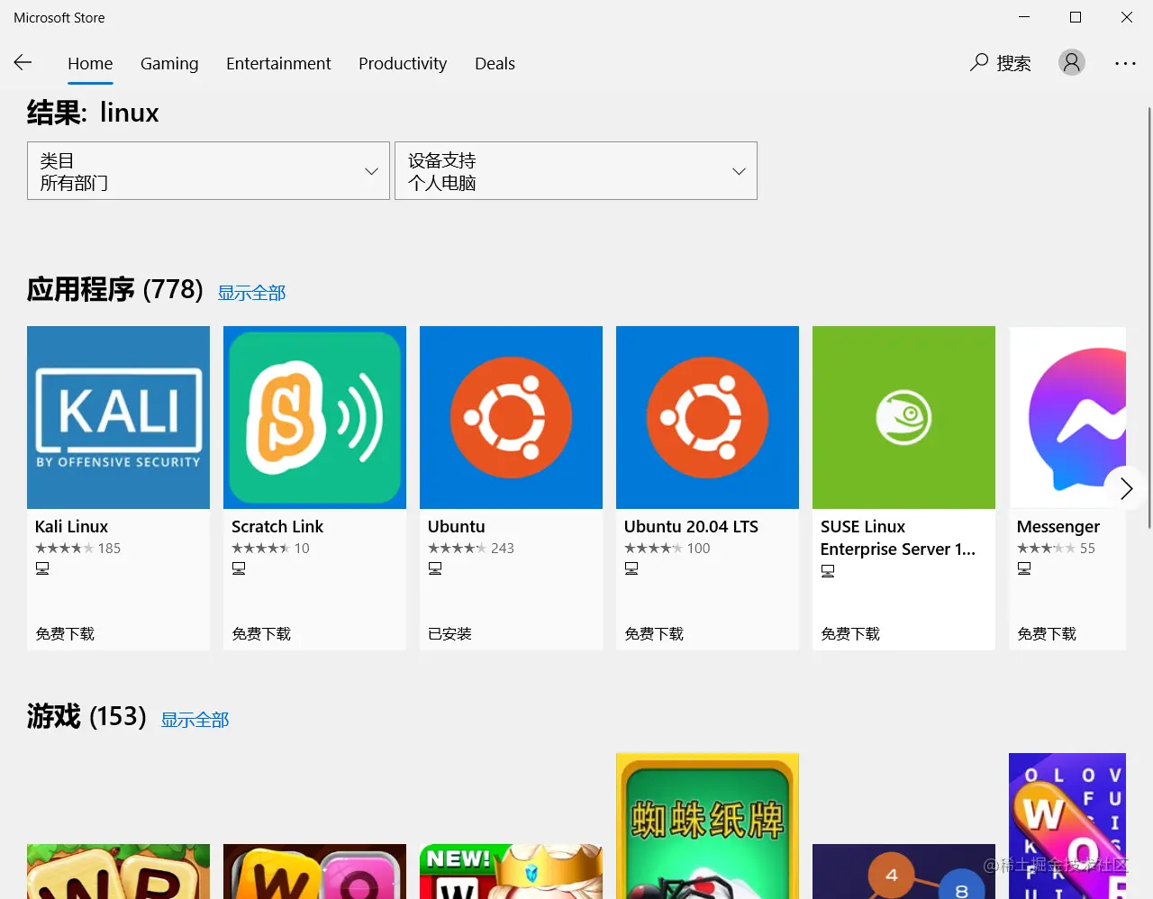This screenshot has height=899, width=1153.
Task: Click 免费下载 under SUSE Linux Enterprise Server
Action: [x=850, y=634]
